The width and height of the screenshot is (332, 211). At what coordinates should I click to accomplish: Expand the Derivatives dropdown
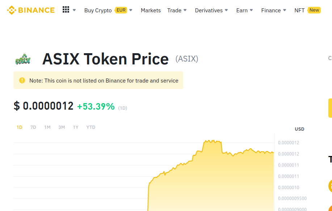pyautogui.click(x=211, y=10)
